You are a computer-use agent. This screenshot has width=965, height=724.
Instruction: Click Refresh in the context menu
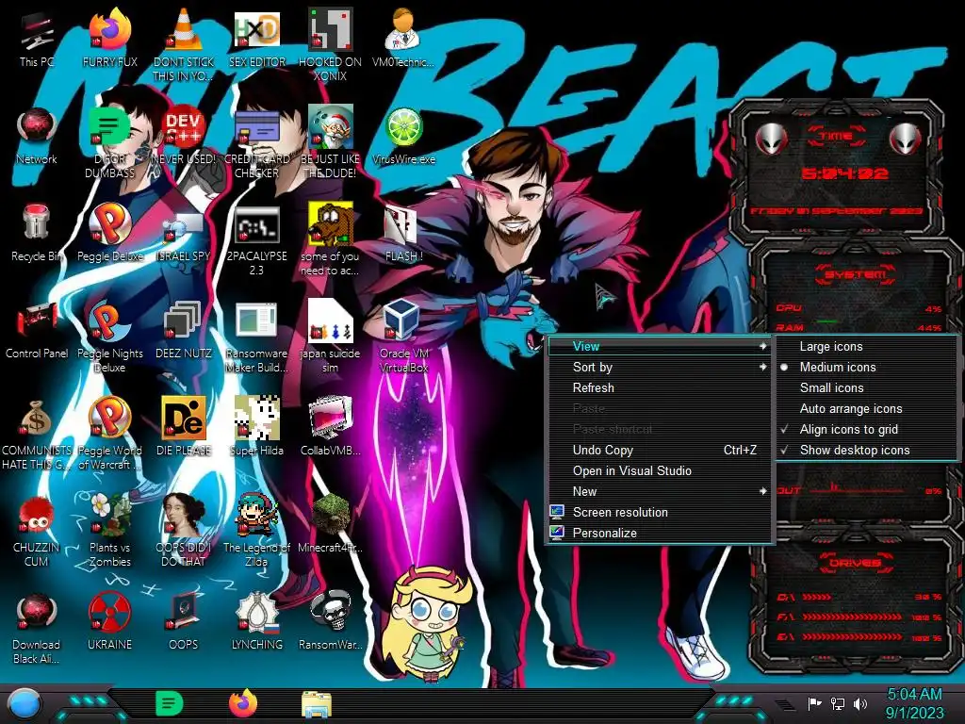coord(660,387)
